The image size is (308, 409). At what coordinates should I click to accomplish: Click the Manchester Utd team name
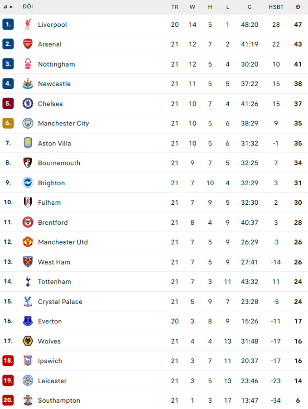coord(63,242)
